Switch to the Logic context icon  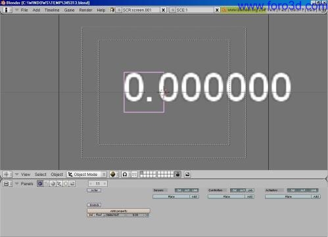(40, 184)
